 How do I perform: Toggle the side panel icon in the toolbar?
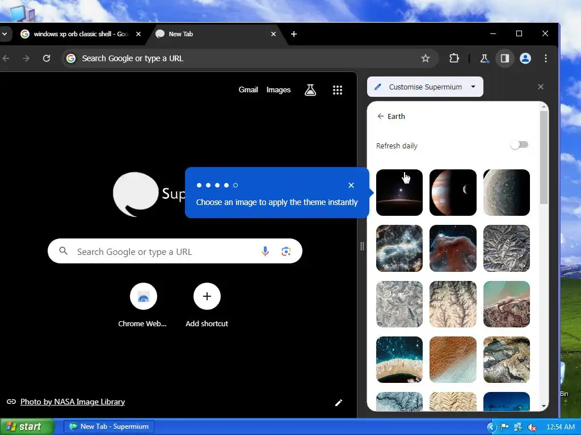tap(504, 58)
